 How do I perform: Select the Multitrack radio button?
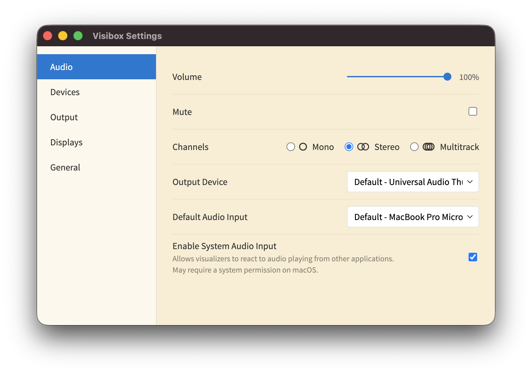tap(414, 147)
